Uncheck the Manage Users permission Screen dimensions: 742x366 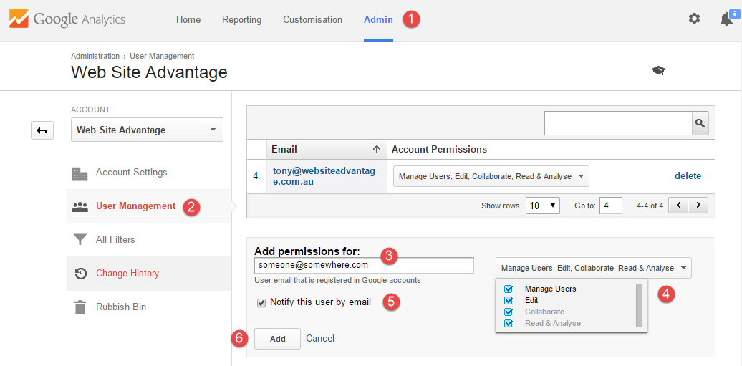pyautogui.click(x=509, y=289)
